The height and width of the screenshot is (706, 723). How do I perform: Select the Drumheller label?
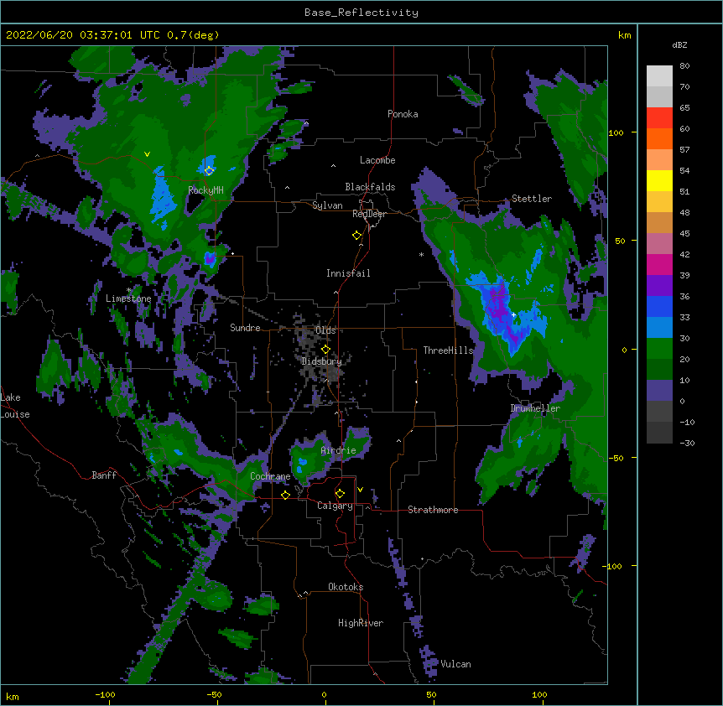point(535,408)
